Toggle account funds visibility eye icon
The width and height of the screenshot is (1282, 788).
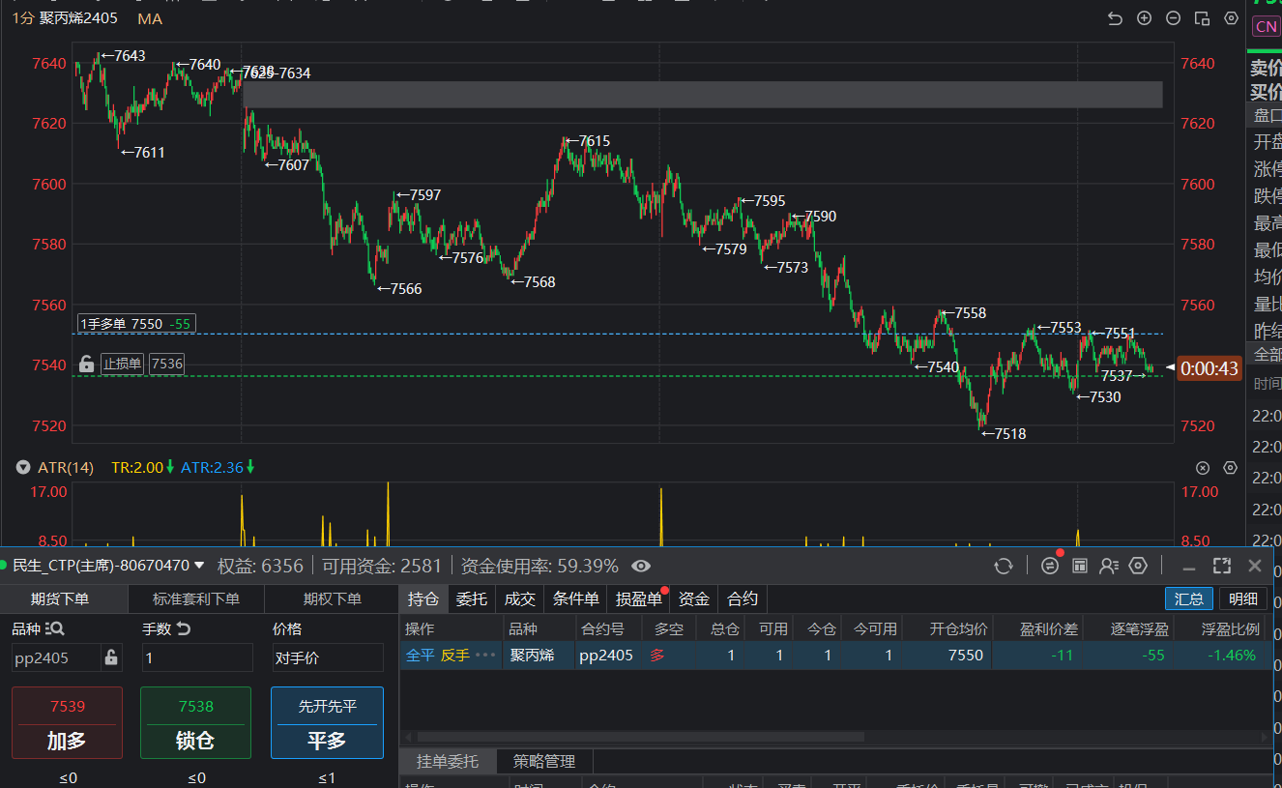tap(641, 566)
